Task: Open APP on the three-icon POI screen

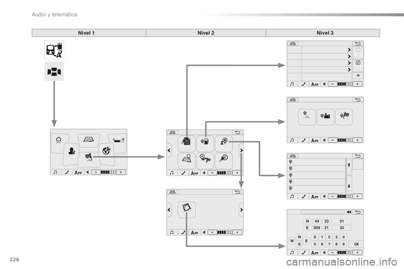Action: (315, 140)
